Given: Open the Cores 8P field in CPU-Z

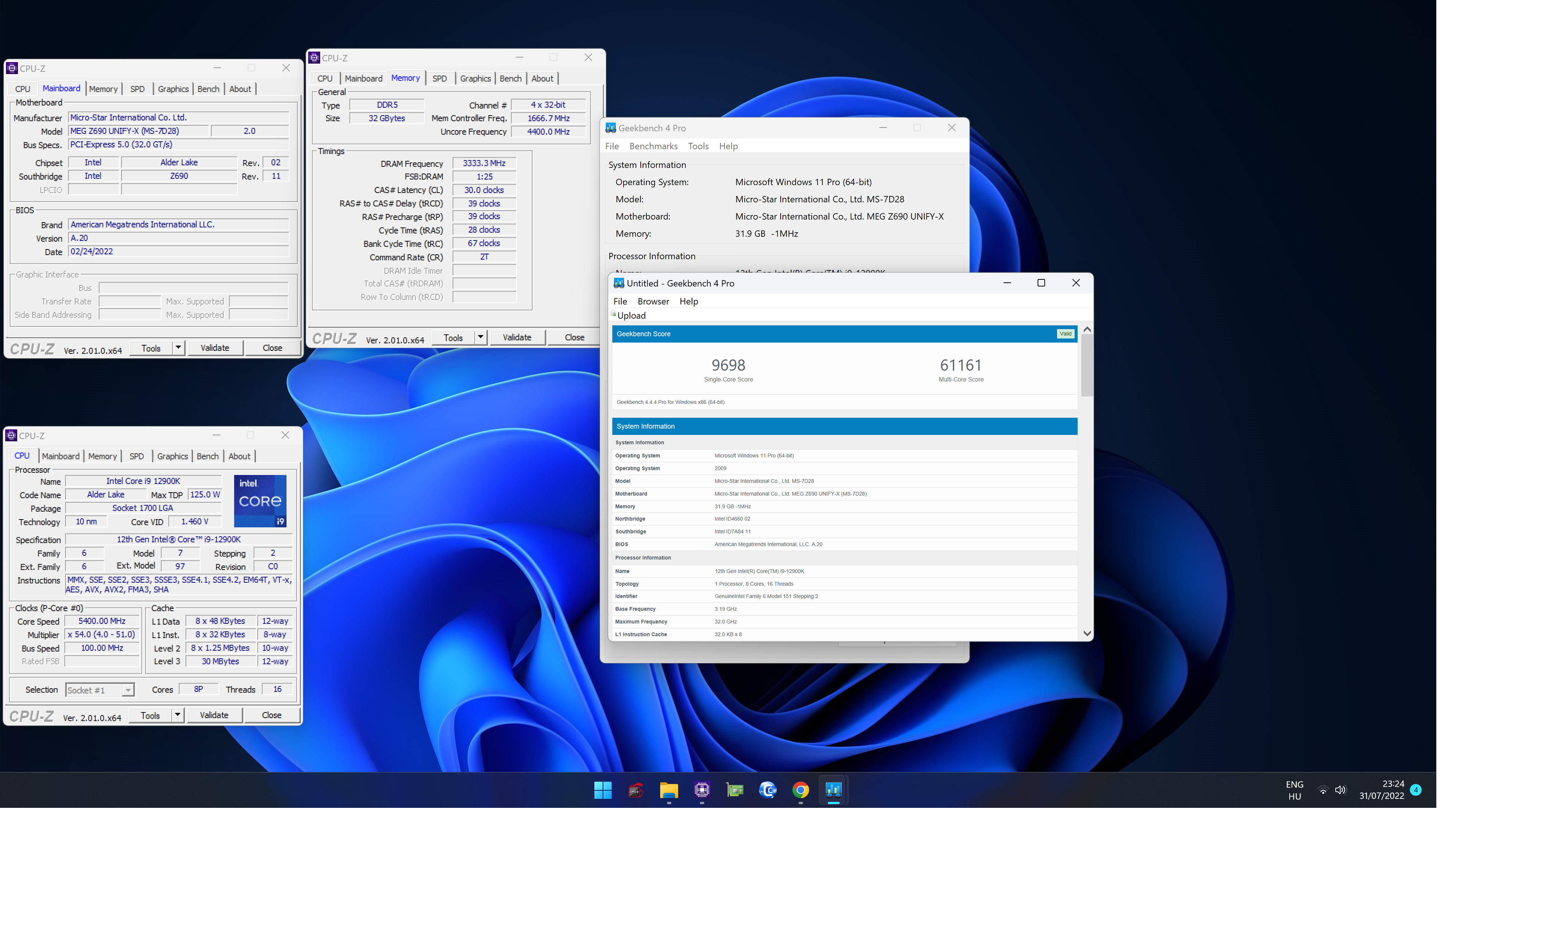Looking at the screenshot, I should coord(198,689).
